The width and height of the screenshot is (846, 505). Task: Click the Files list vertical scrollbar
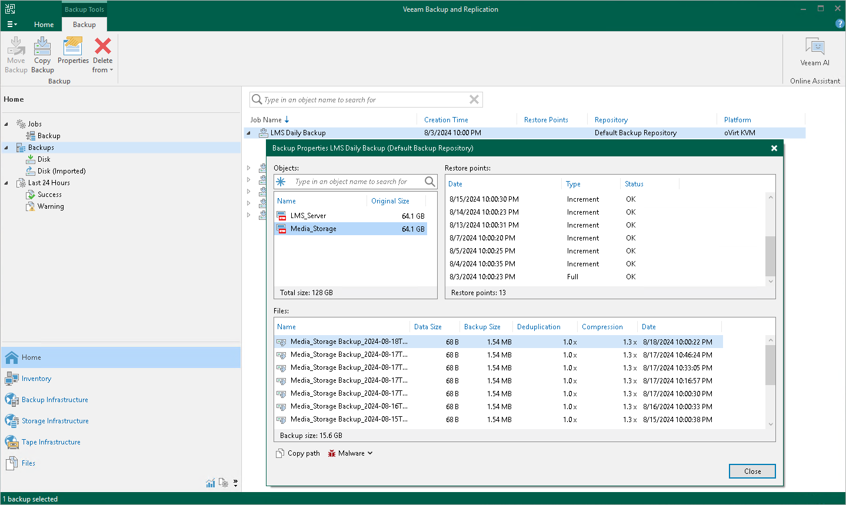coord(771,364)
